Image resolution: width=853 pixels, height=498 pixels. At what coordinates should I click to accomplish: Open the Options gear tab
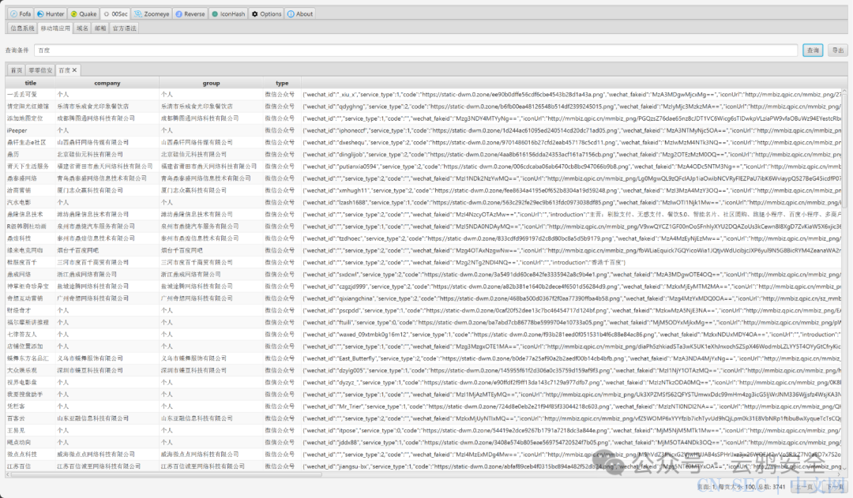(267, 13)
